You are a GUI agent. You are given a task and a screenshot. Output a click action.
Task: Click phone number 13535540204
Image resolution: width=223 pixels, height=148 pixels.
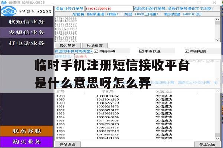pos(108,117)
